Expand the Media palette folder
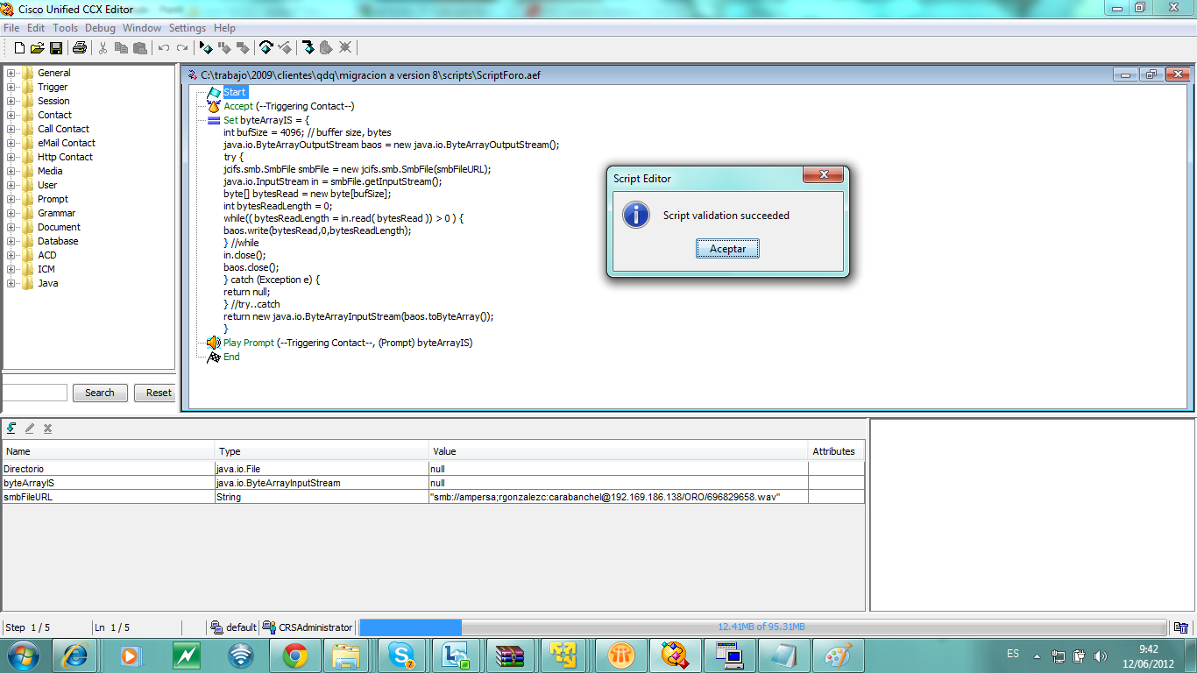 pyautogui.click(x=11, y=171)
